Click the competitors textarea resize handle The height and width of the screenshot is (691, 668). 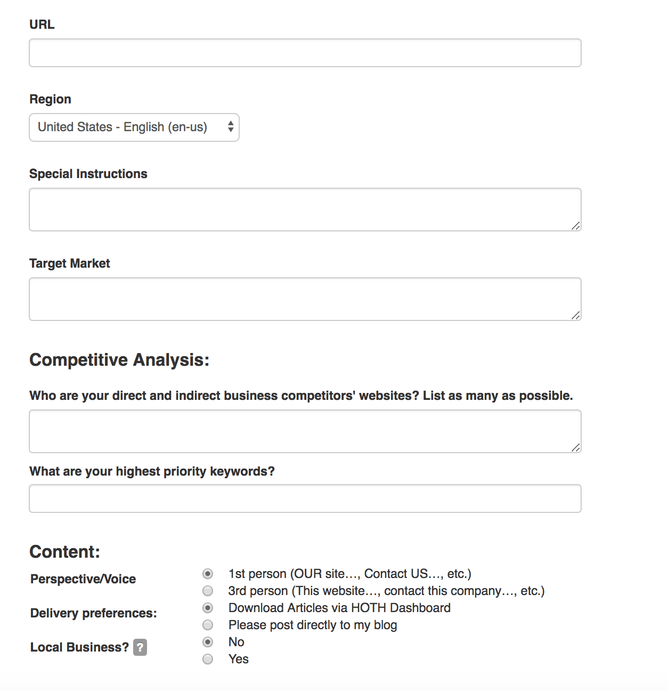point(575,447)
